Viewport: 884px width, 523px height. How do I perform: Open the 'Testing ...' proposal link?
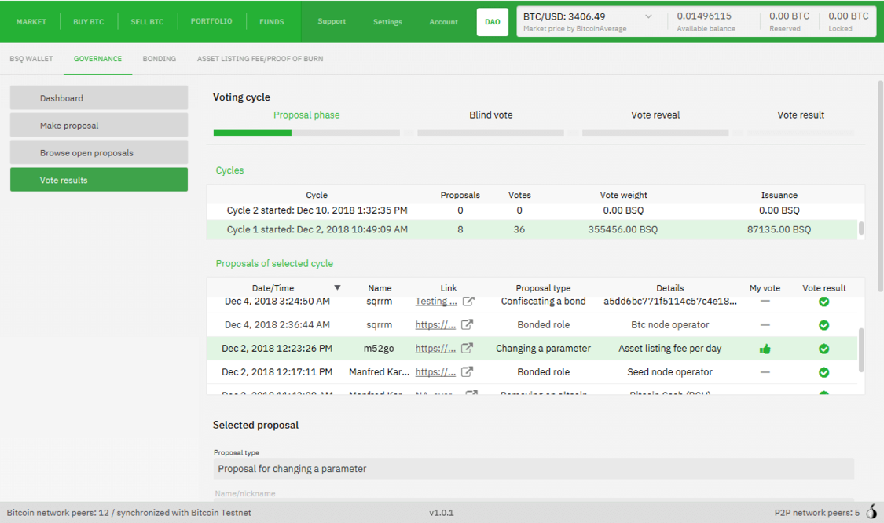coord(435,302)
